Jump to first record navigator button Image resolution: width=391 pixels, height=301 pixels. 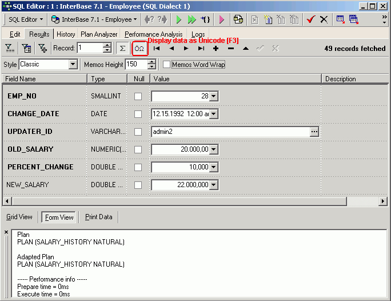pos(157,49)
